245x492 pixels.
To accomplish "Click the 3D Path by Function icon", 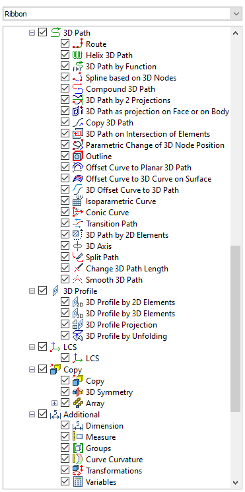I will tap(77, 67).
